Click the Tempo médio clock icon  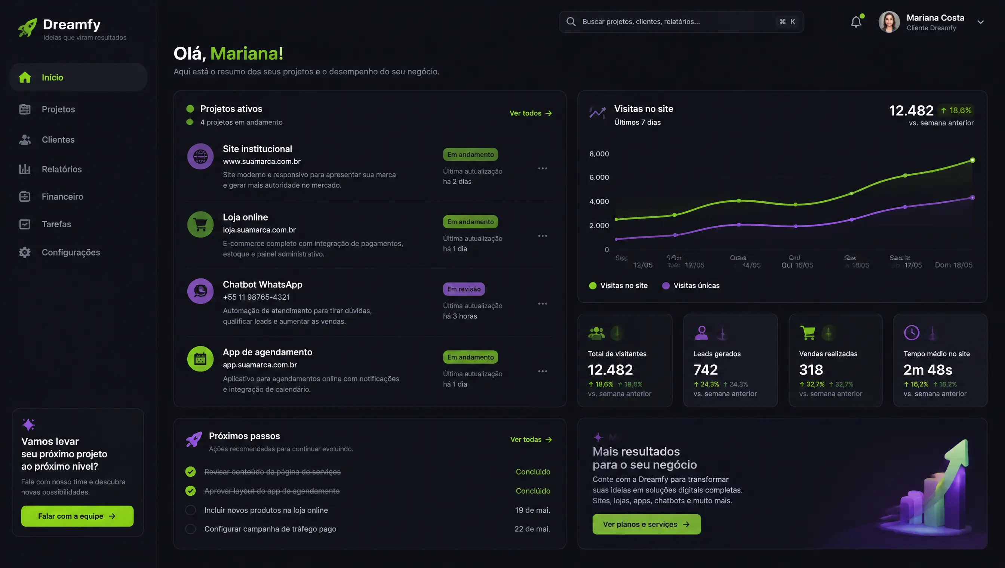point(912,333)
